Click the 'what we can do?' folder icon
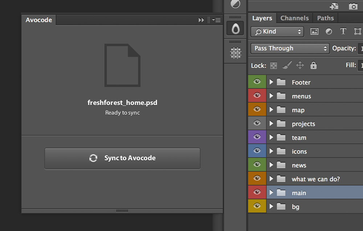Image resolution: width=363 pixels, height=231 pixels. (x=281, y=178)
